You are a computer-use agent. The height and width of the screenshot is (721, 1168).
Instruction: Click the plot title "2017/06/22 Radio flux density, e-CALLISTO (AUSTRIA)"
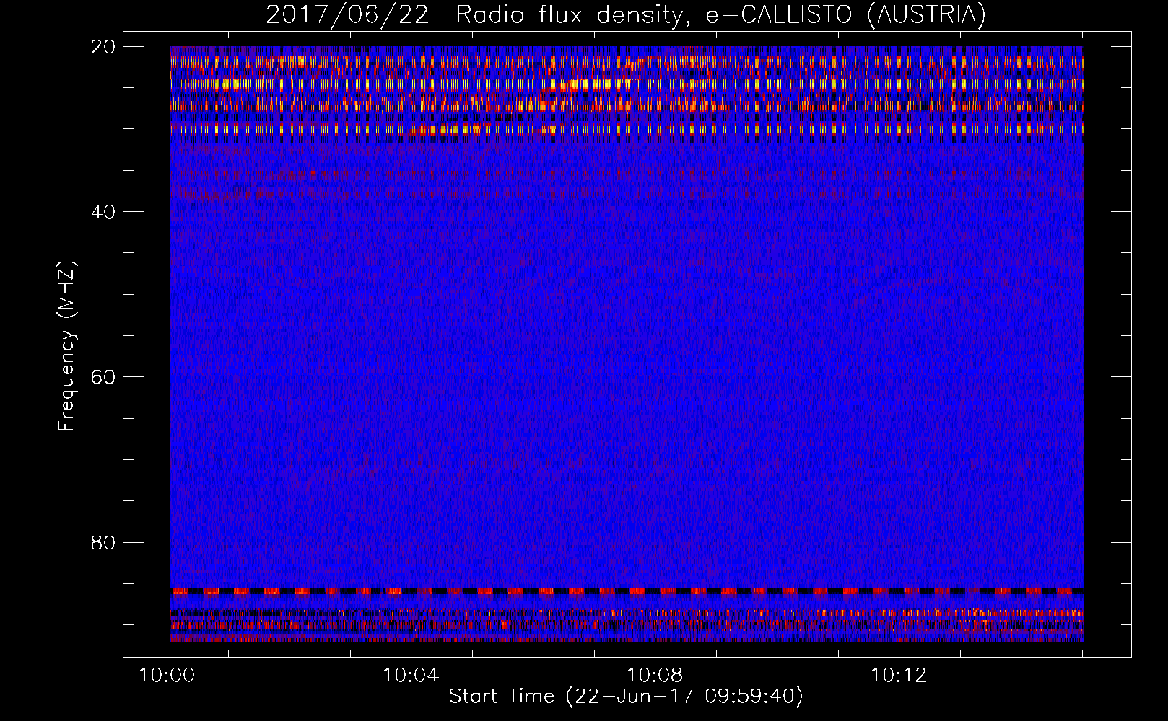(x=626, y=14)
